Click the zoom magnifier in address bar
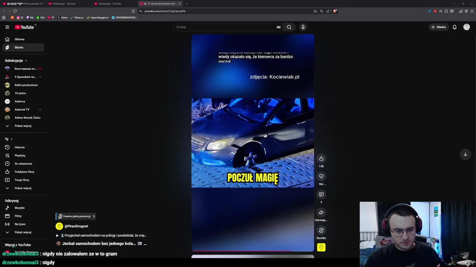 point(322,11)
